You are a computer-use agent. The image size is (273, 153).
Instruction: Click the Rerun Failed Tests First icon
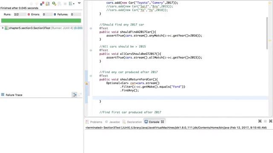(60, 4)
